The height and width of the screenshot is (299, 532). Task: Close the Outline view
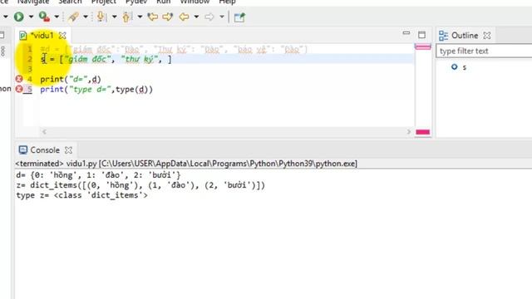(x=487, y=35)
